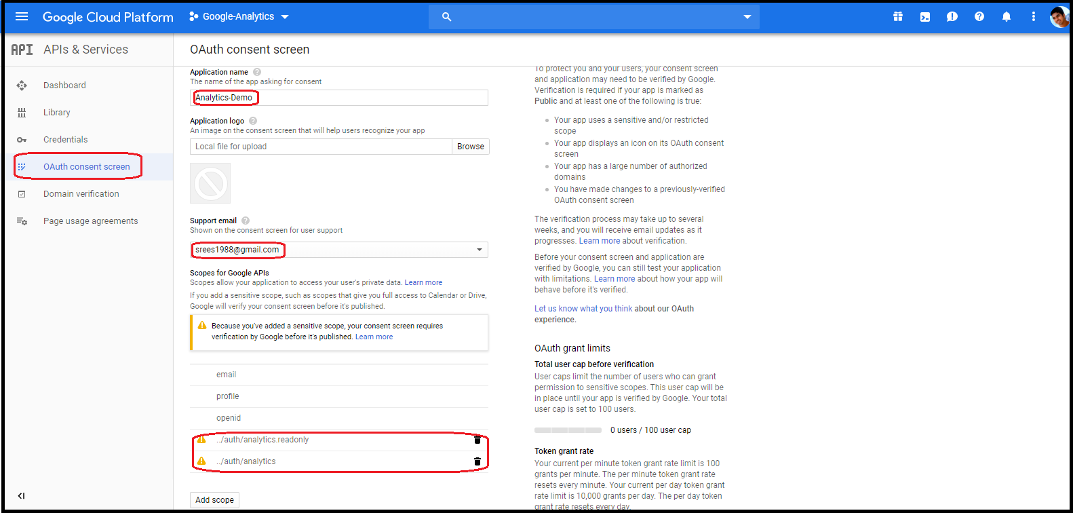Click the openid scope row

coord(339,418)
